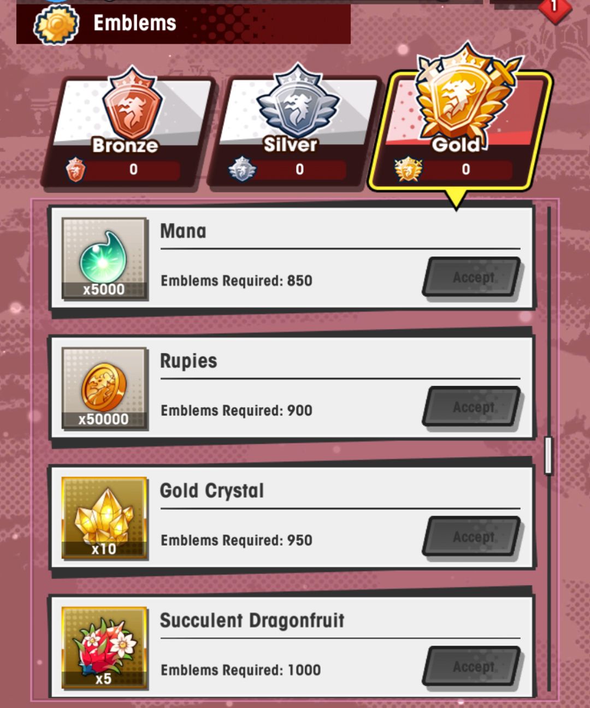This screenshot has height=708, width=590.
Task: Select the Gold Crystal reward row title
Action: (x=212, y=491)
